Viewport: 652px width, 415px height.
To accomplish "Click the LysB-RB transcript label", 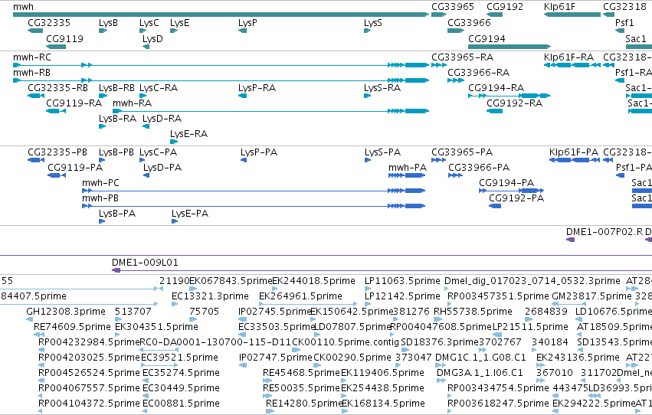I will [x=116, y=87].
